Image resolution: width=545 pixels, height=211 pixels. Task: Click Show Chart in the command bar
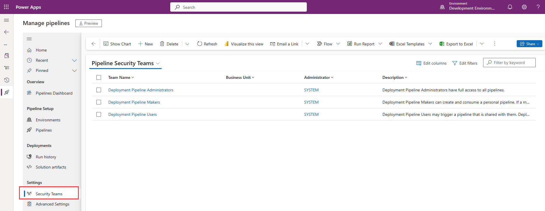coord(117,44)
